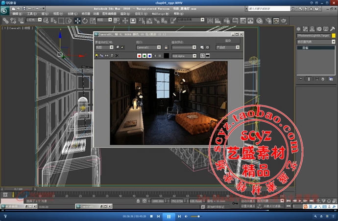
Task: Switch to Utilities hammer panel tab
Action: (333, 29)
